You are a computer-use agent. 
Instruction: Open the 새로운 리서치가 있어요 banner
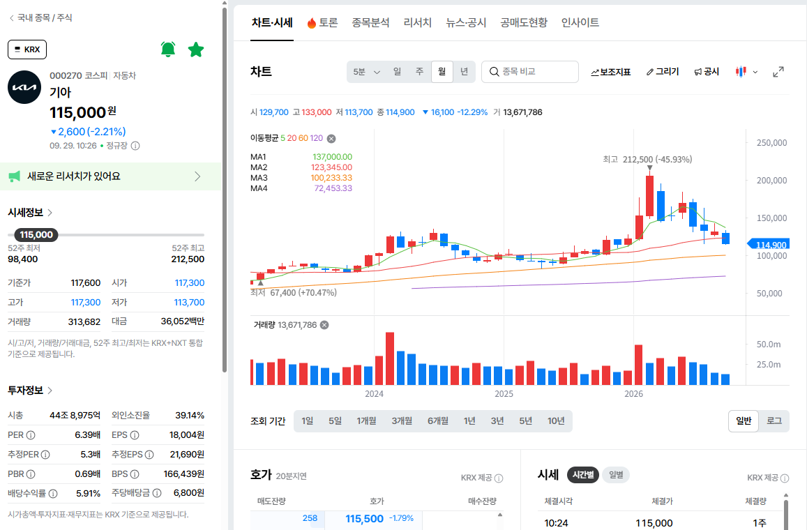point(110,176)
